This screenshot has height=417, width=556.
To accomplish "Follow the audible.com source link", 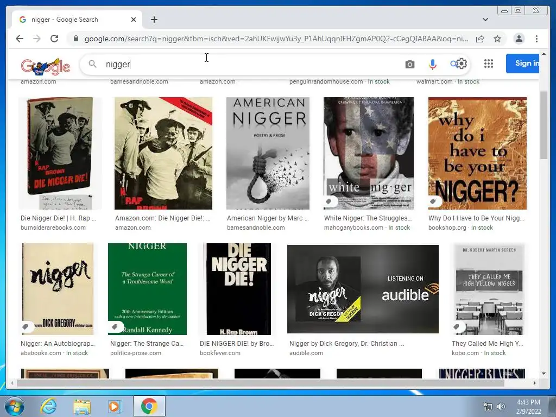I will (306, 353).
